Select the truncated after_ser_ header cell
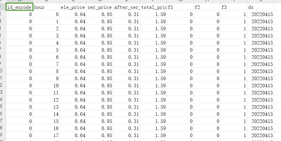Viewport: 281px width, 141px height. click(x=127, y=7)
